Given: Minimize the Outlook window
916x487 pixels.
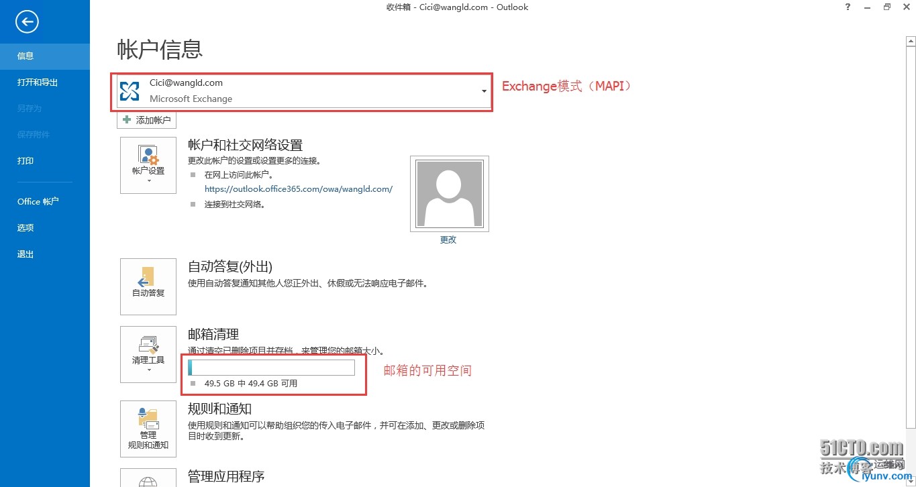Looking at the screenshot, I should (x=867, y=7).
